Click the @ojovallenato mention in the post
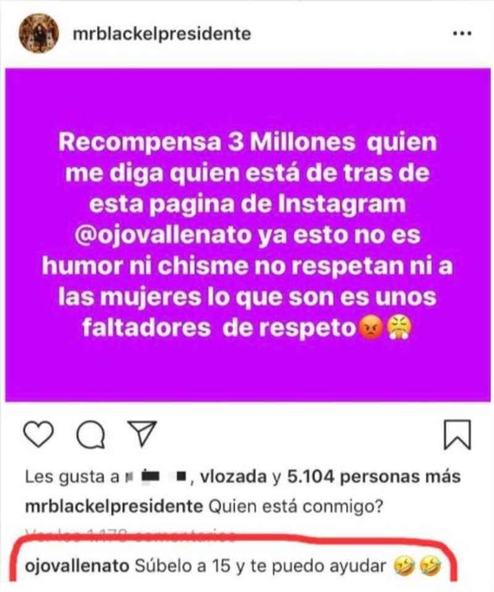 tap(163, 235)
